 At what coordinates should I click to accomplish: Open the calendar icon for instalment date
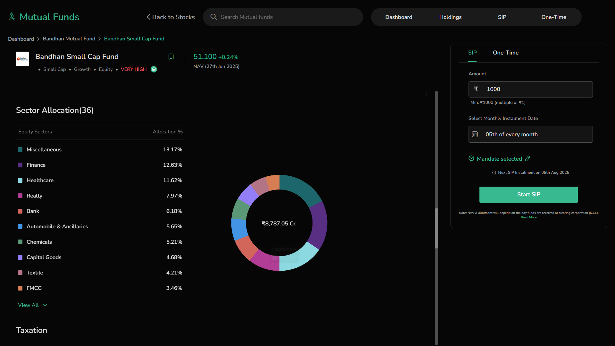(x=475, y=134)
